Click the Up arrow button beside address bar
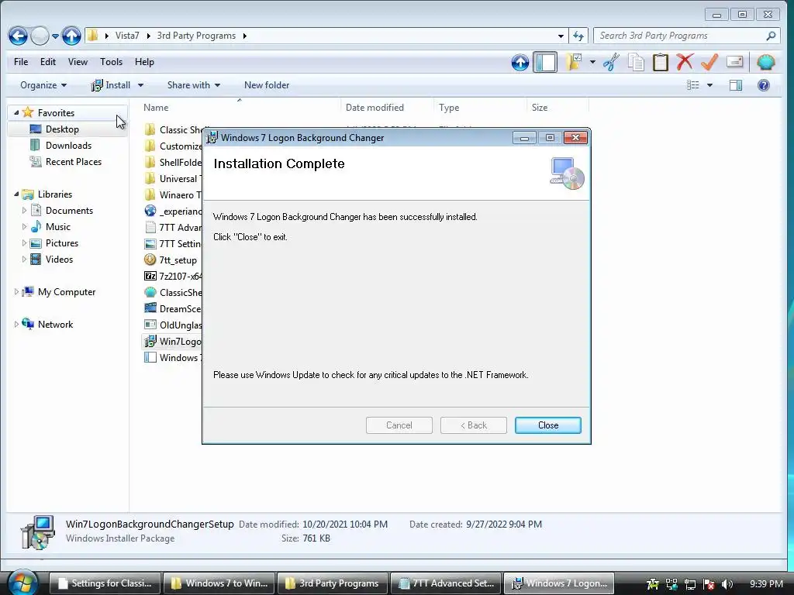Screen dimensions: 794x595 click(x=71, y=36)
